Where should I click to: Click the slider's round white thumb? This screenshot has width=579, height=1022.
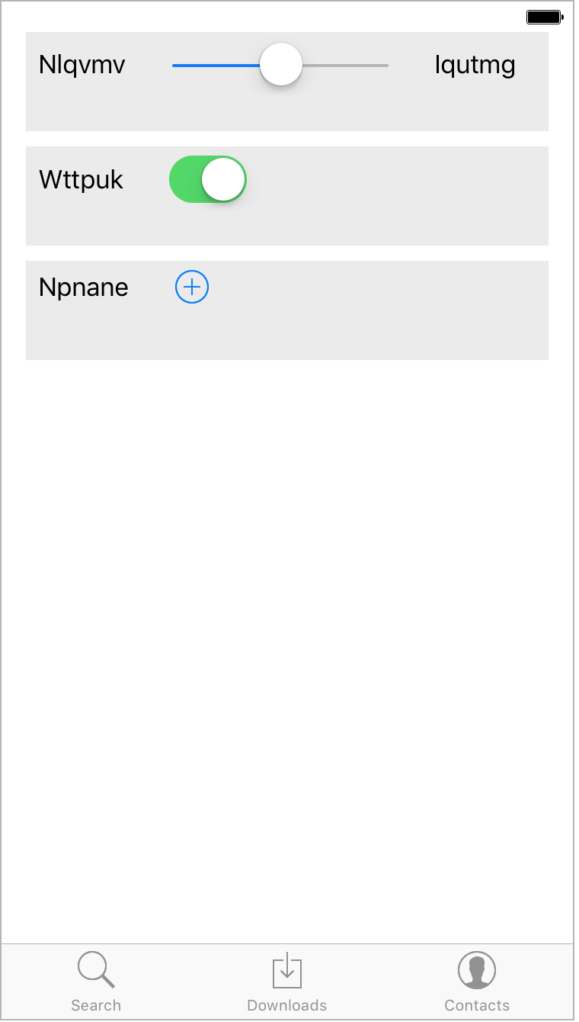281,65
